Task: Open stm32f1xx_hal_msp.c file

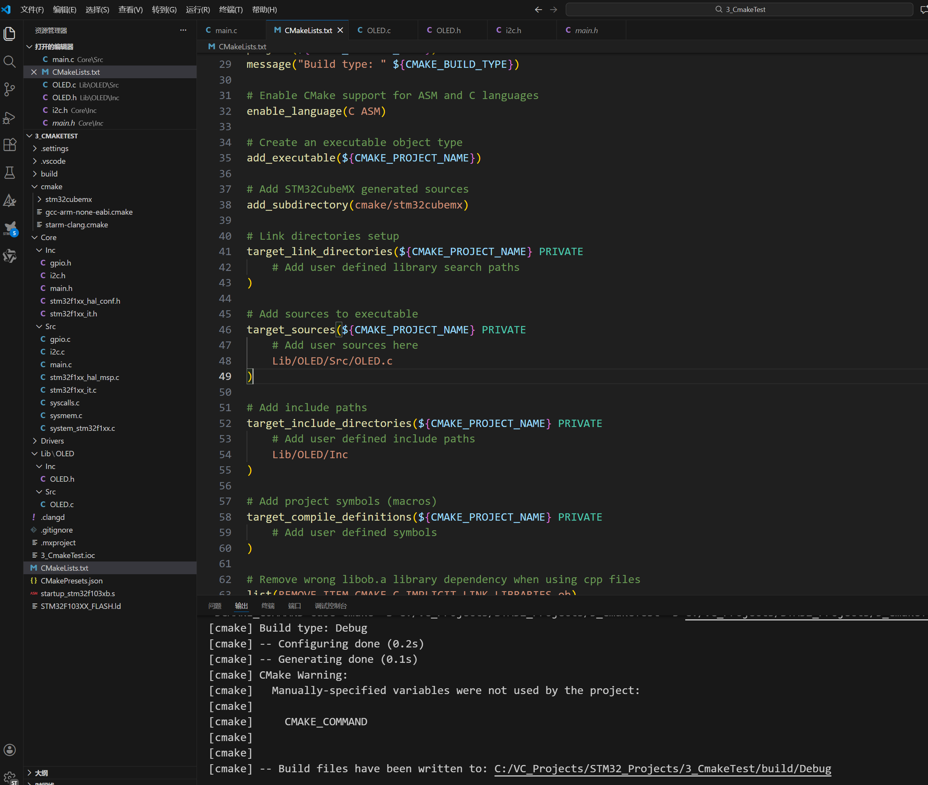Action: [x=84, y=377]
